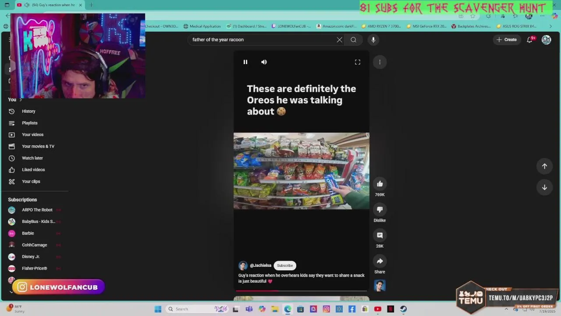This screenshot has height=316, width=561.
Task: Click the taskbar Search box
Action: pyautogui.click(x=197, y=309)
